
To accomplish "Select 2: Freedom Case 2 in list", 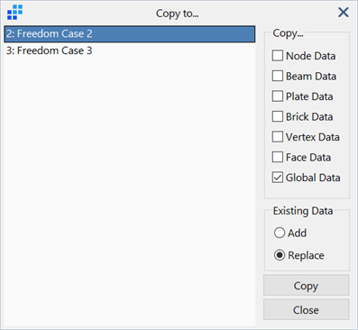I will (x=130, y=33).
